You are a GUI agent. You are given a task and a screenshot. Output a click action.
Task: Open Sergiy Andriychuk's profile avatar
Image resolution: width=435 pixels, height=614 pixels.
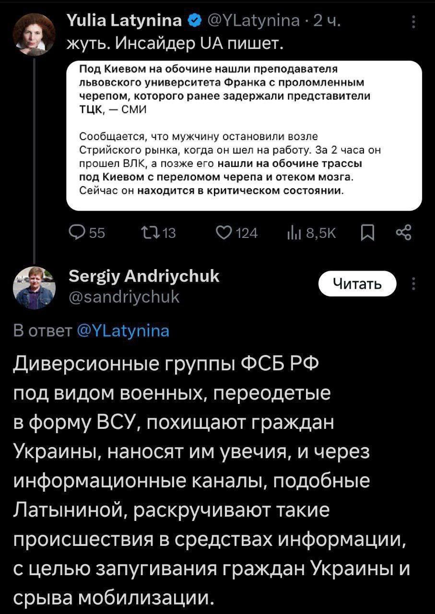pyautogui.click(x=34, y=287)
